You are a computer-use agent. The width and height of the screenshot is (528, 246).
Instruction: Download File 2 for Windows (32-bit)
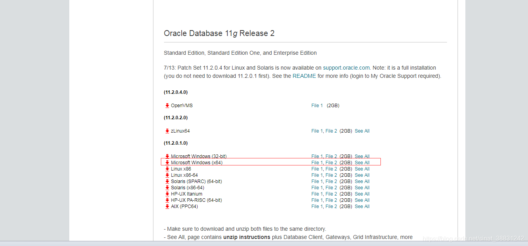click(331, 156)
